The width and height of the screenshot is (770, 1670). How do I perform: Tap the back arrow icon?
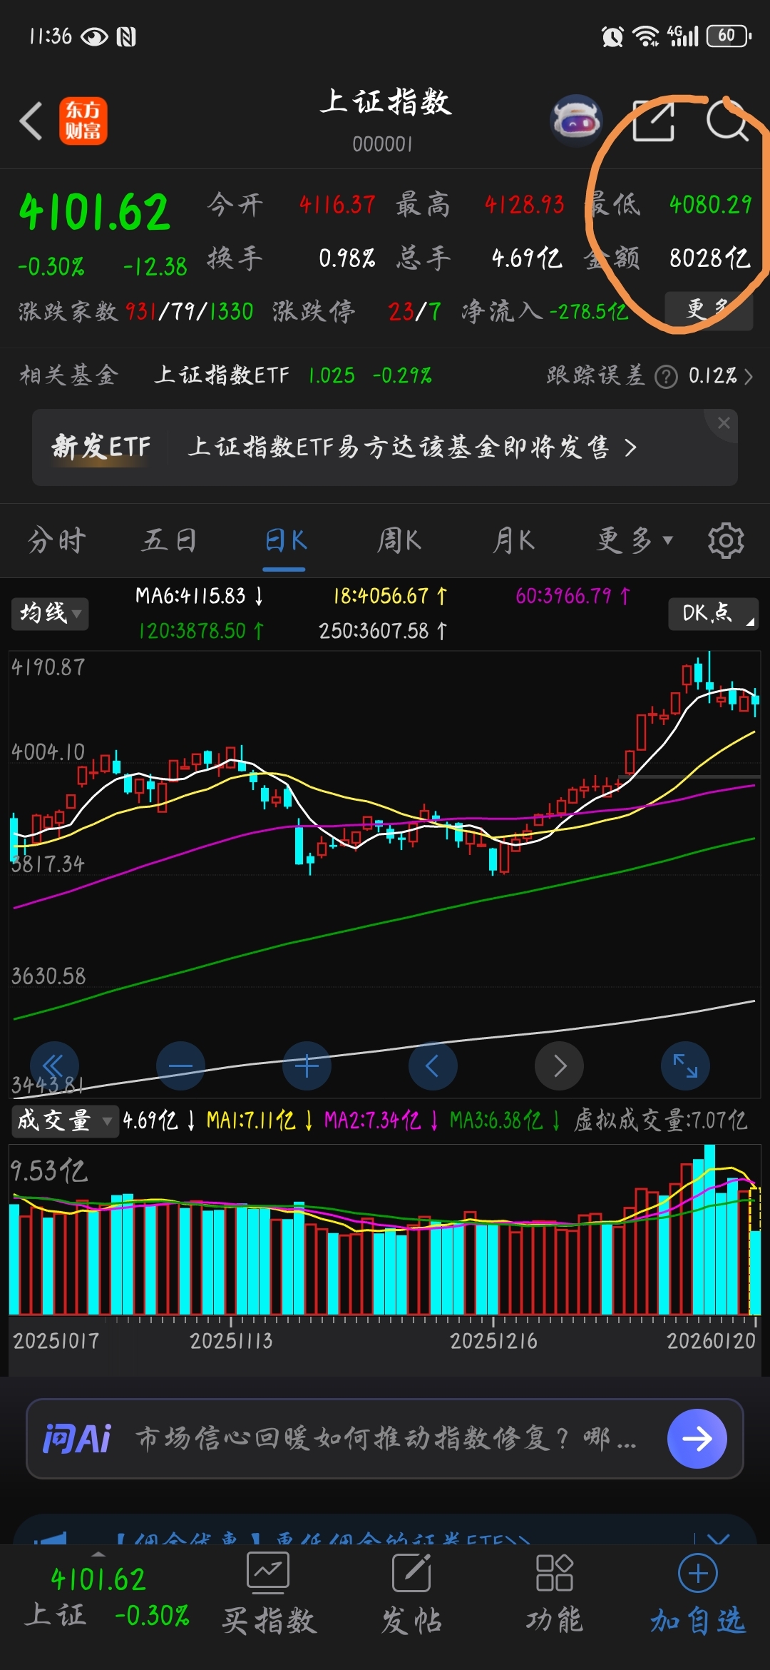[31, 121]
